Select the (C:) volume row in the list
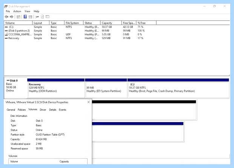 point(75,27)
